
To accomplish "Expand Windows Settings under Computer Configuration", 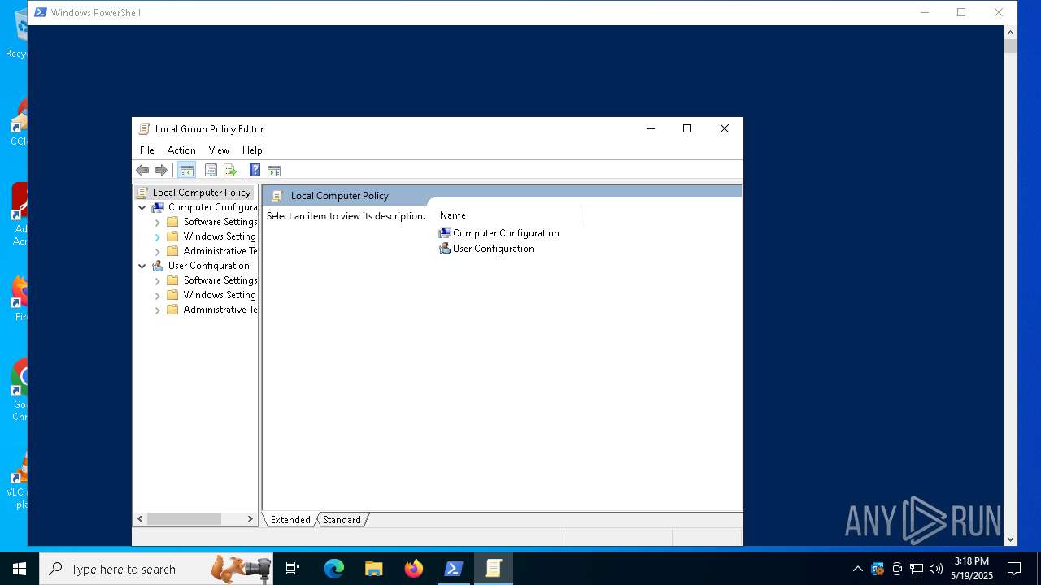I will pos(158,236).
